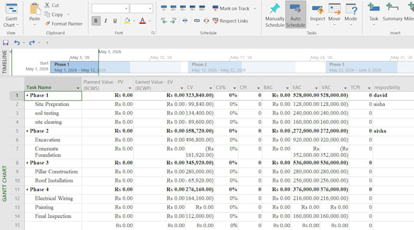Click the Phase 3 timeline bar
414x230 pixels.
[362, 67]
